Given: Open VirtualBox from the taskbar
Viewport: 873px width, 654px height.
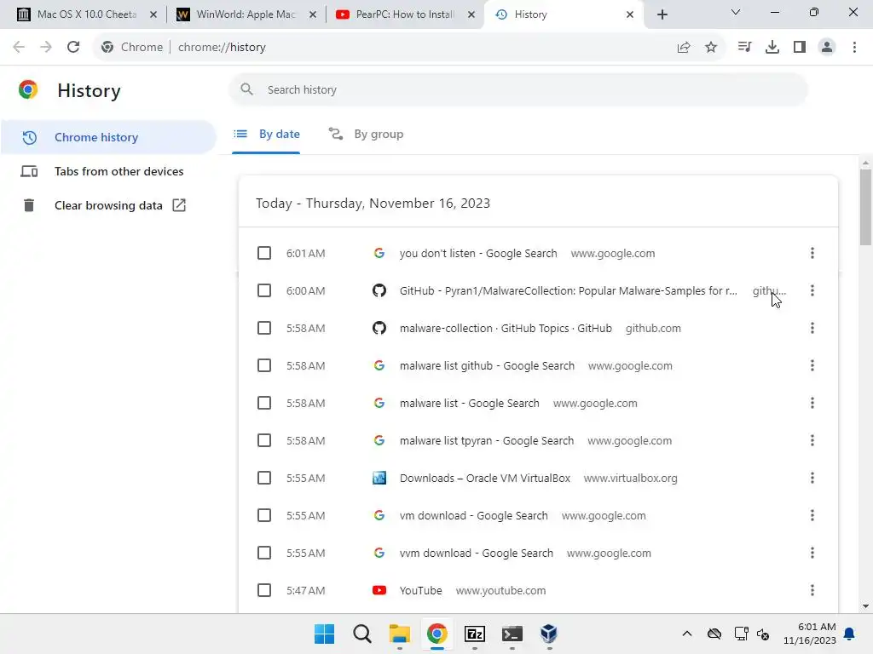Looking at the screenshot, I should click(x=549, y=634).
